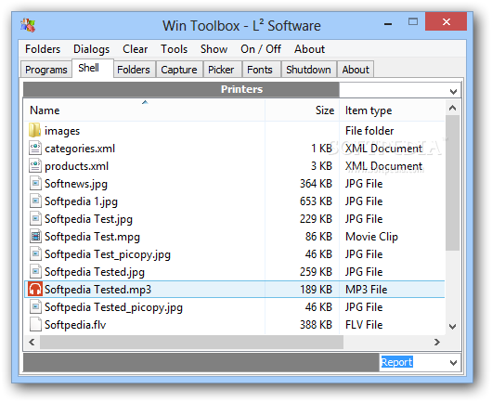Click the Softpedia Test_picopy.jpg file icon
Image resolution: width=492 pixels, height=402 pixels.
coord(35,253)
